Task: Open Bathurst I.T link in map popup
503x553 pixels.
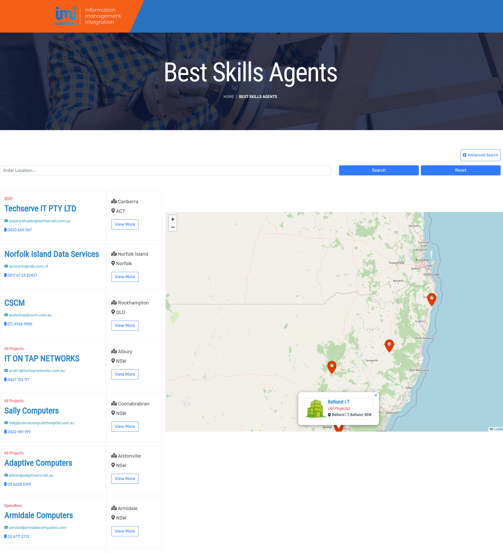Action: [x=339, y=402]
